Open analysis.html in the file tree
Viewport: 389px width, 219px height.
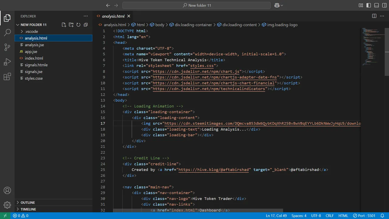tap(53, 38)
